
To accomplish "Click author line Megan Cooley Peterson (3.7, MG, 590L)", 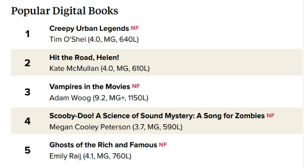I will point(116,127).
